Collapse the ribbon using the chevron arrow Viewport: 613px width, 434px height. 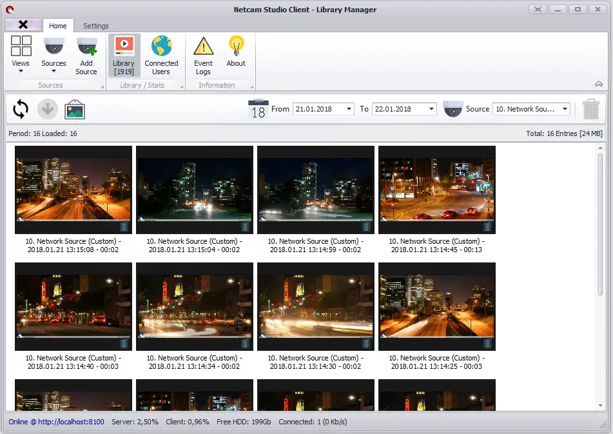click(x=599, y=84)
